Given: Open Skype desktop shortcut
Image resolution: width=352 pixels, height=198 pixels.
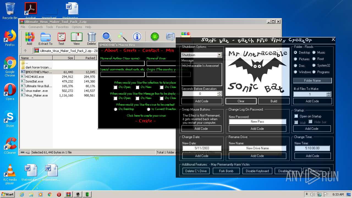Looking at the screenshot, I should pos(10,119).
